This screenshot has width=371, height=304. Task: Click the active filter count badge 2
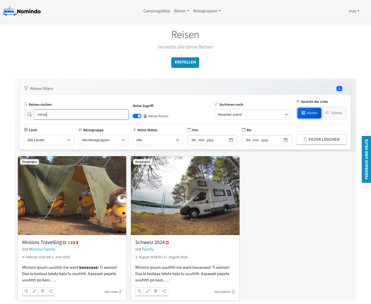coord(339,89)
